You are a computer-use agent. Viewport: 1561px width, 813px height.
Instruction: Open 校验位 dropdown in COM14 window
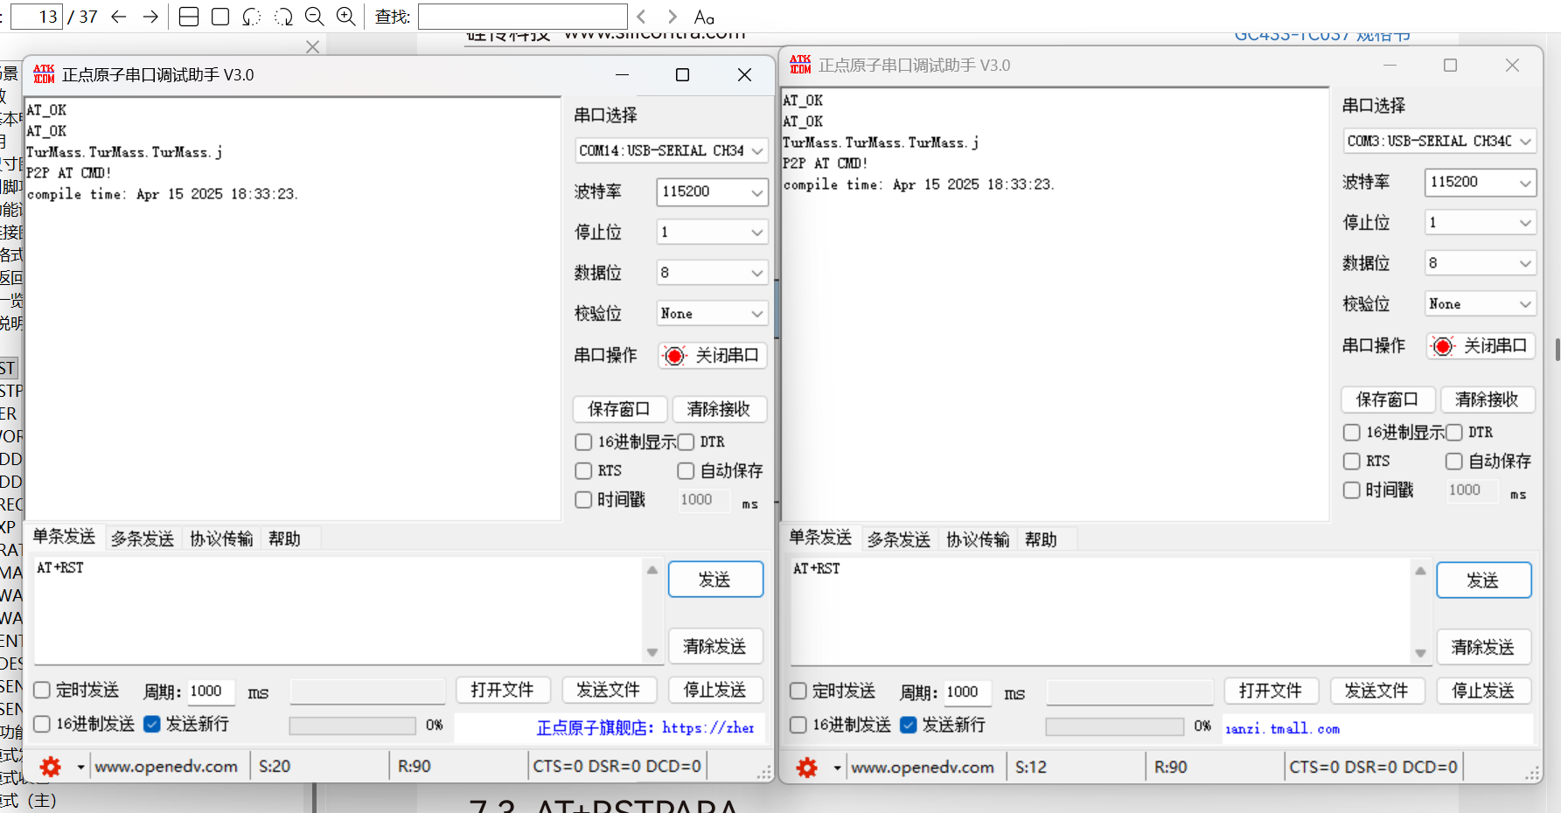click(712, 314)
